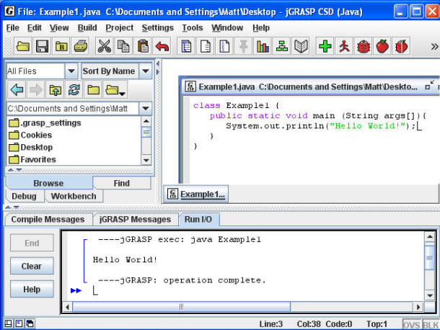Image resolution: width=440 pixels, height=330 pixels.
Task: Run program with the red running man icon
Action: (344, 46)
